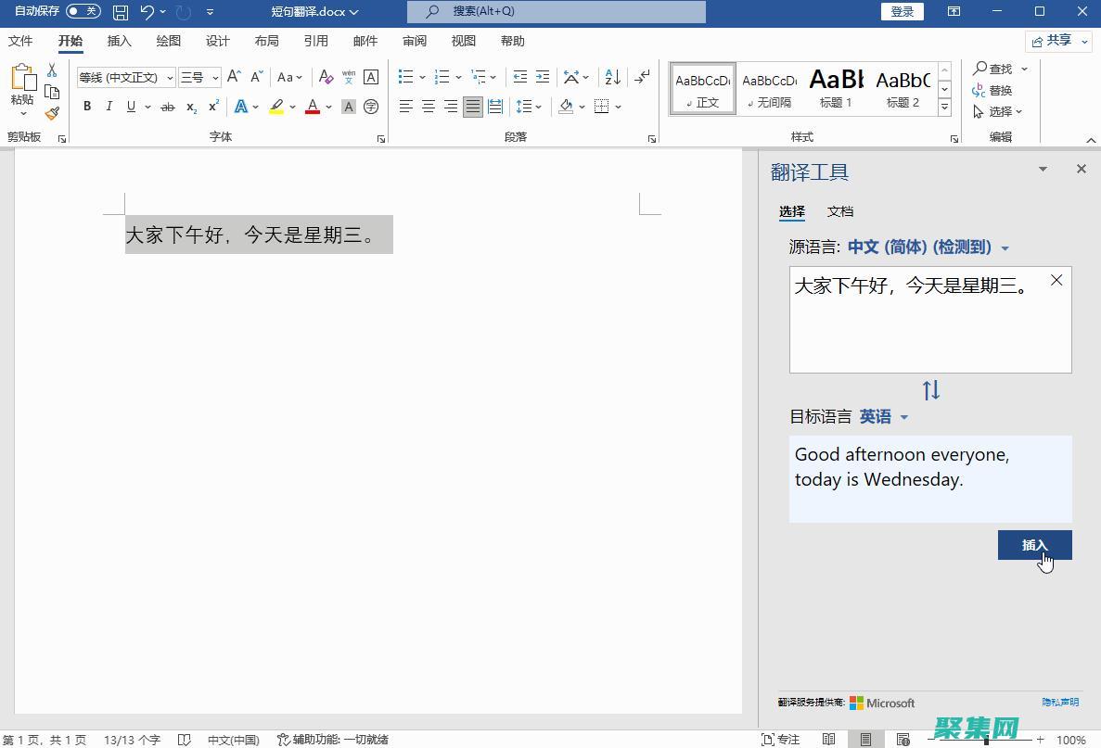1101x748 pixels.
Task: Switch to the 文档 tab in translator
Action: click(840, 211)
